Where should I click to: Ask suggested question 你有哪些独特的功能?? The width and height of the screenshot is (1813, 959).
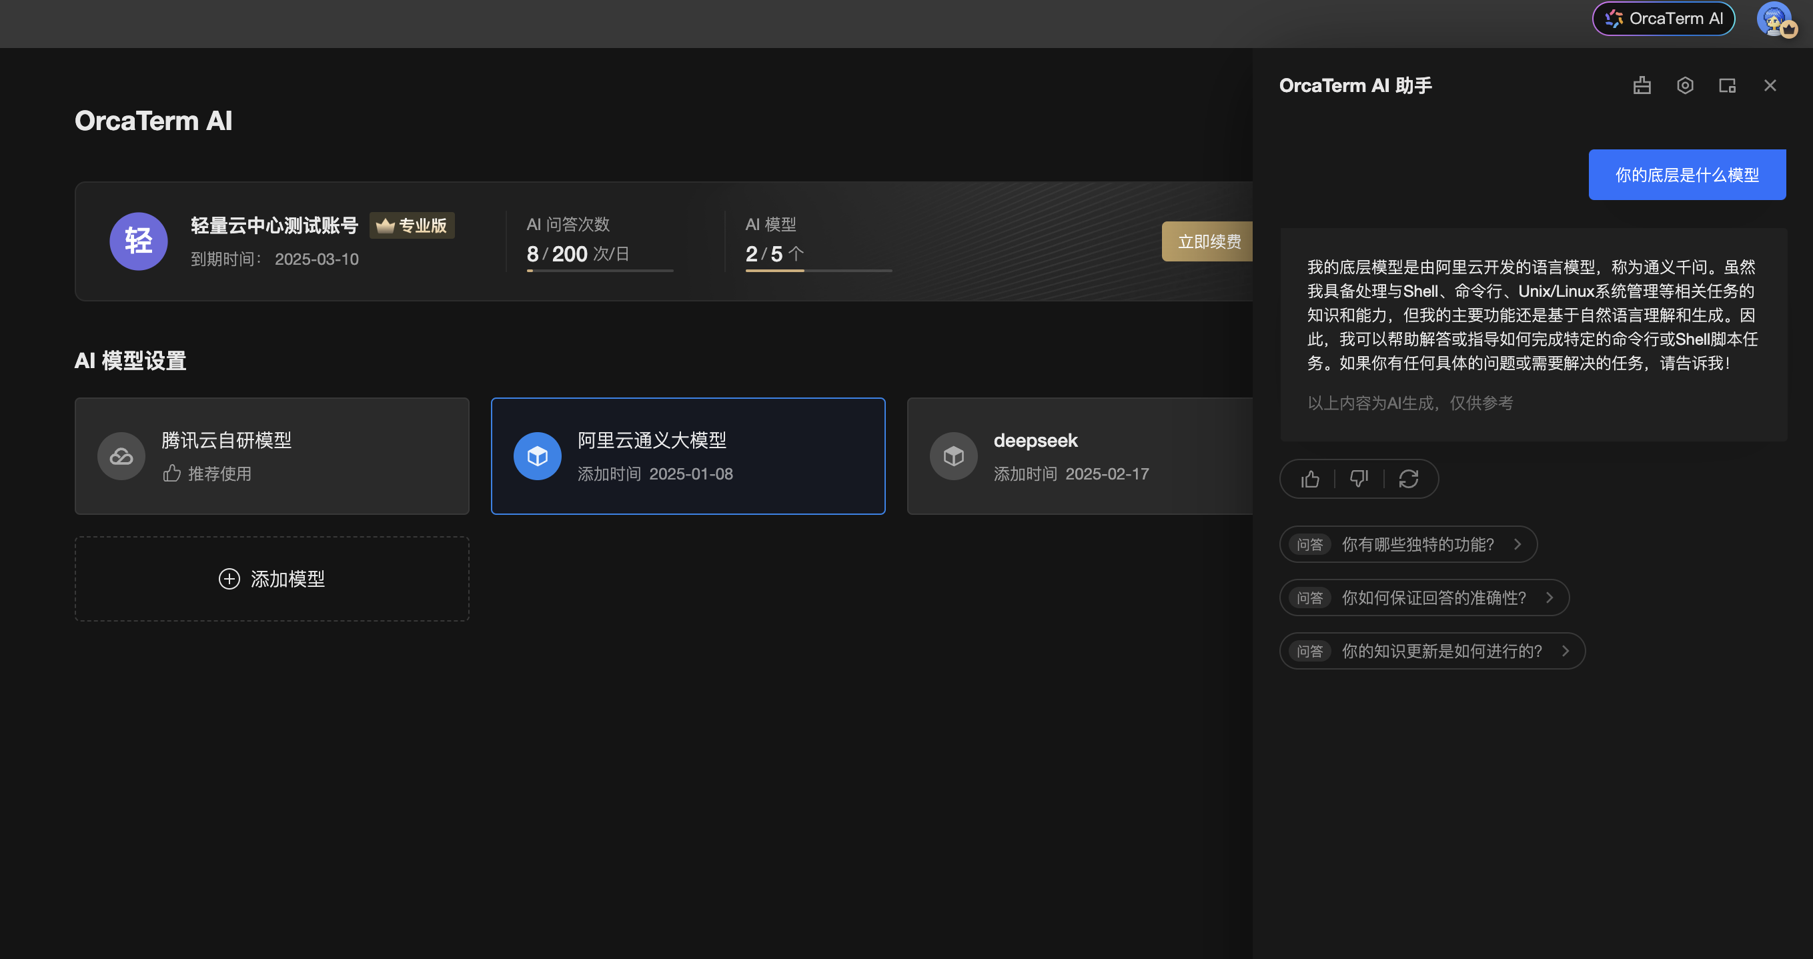tap(1408, 544)
